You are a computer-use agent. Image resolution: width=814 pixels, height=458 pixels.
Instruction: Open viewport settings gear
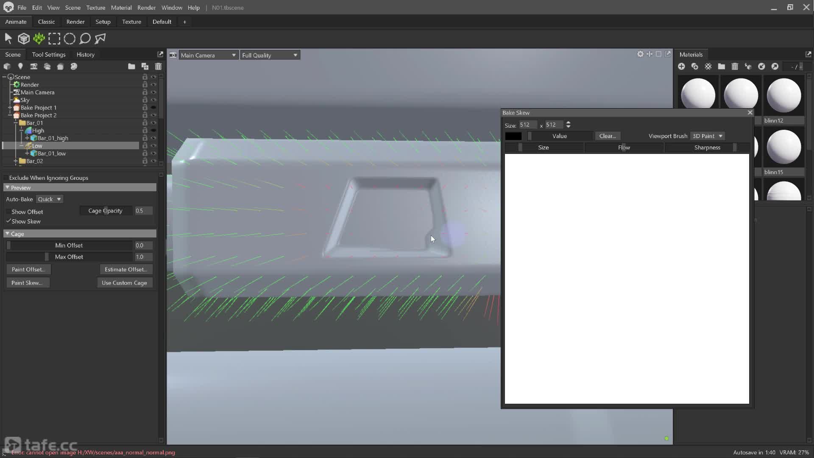tap(640, 54)
